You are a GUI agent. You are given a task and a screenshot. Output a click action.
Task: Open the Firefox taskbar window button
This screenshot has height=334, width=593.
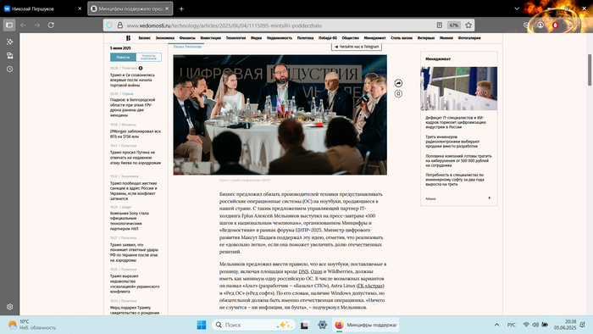366,325
